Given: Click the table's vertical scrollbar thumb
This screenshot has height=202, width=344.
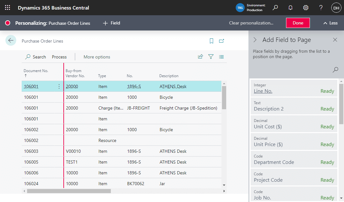Looking at the screenshot, I should pyautogui.click(x=224, y=98).
